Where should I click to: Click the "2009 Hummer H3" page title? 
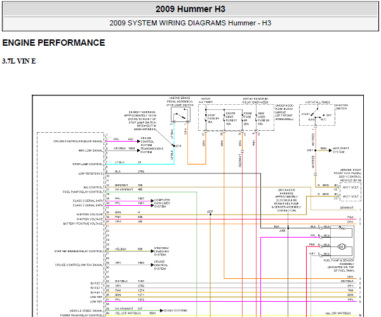point(190,10)
